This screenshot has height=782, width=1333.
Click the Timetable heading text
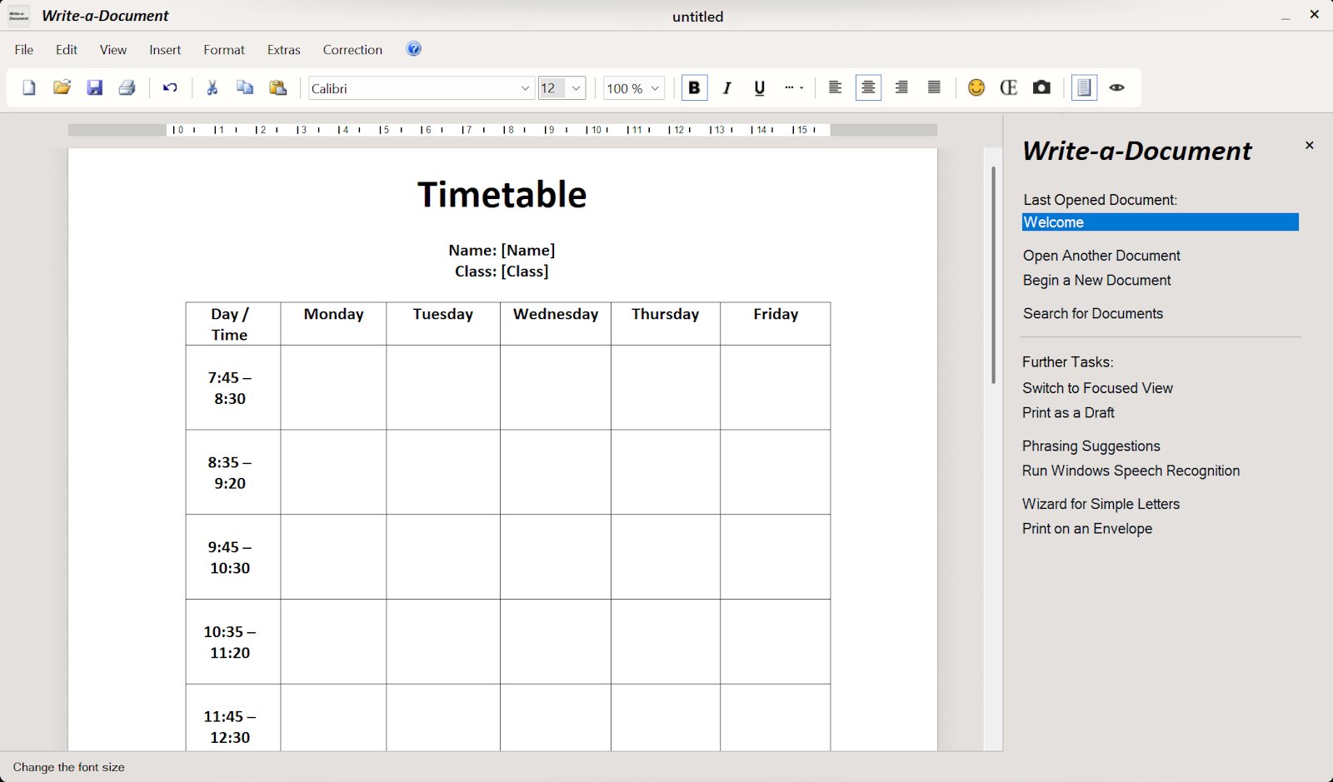(x=502, y=195)
